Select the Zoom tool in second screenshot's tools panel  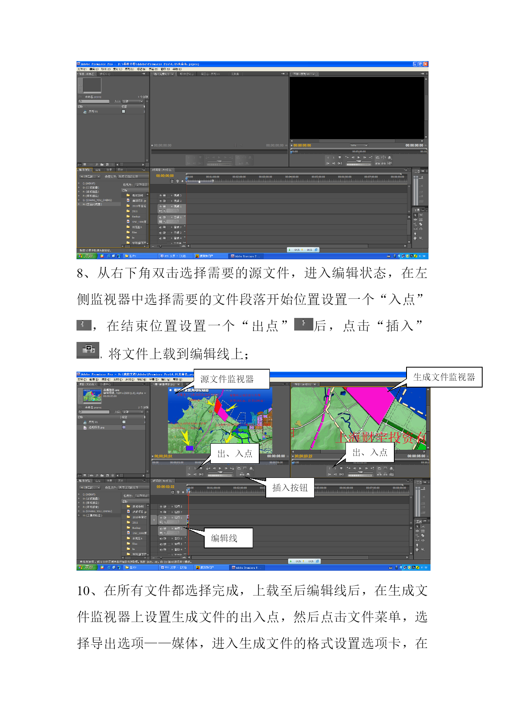422,549
